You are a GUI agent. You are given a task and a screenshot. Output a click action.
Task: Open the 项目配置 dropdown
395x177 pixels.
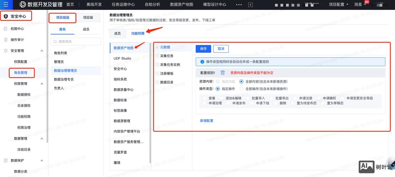click(x=339, y=5)
